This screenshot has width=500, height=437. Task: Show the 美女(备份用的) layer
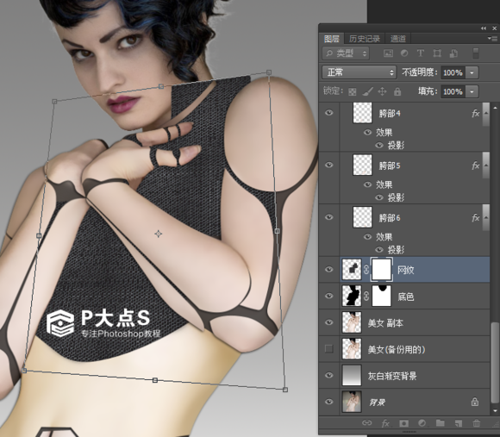pyautogui.click(x=329, y=349)
